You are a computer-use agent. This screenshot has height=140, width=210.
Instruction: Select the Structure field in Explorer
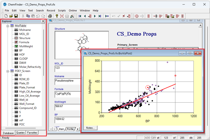pos(25,38)
